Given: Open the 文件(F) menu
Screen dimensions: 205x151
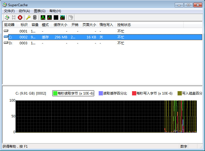Looking at the screenshot, I should 9,11.
